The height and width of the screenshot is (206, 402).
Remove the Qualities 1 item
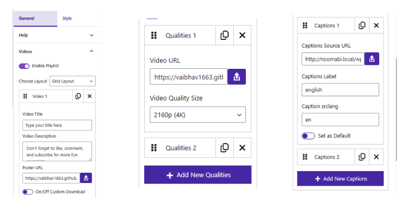coord(243,35)
